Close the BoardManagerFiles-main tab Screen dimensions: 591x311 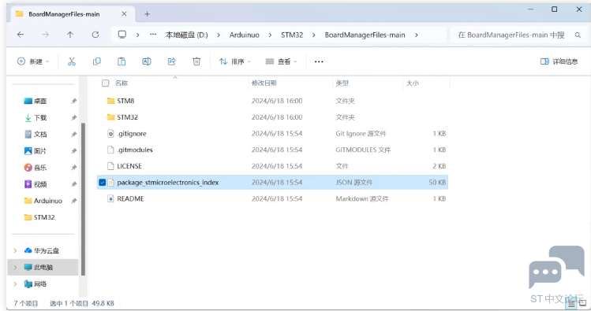click(124, 14)
